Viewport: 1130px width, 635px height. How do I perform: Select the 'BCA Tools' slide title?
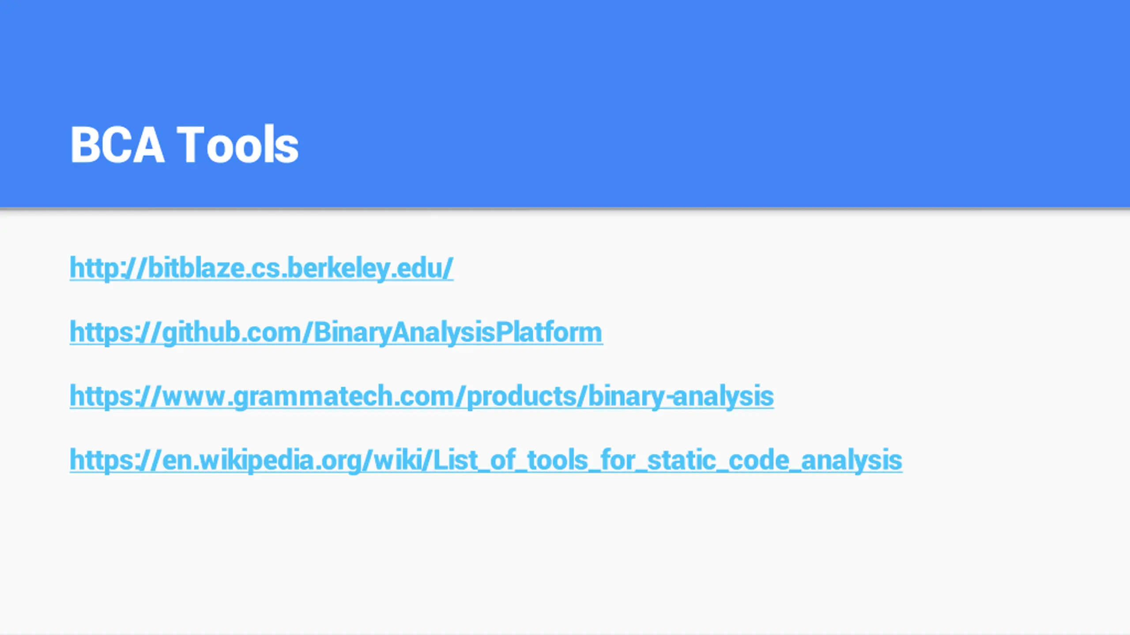(185, 145)
